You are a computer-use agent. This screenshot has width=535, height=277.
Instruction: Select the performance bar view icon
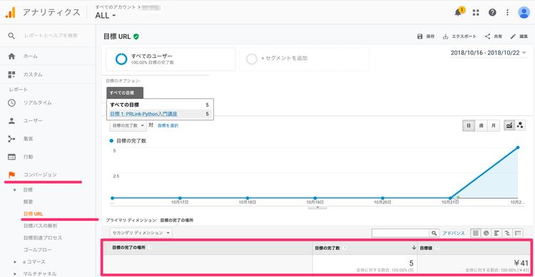496,233
